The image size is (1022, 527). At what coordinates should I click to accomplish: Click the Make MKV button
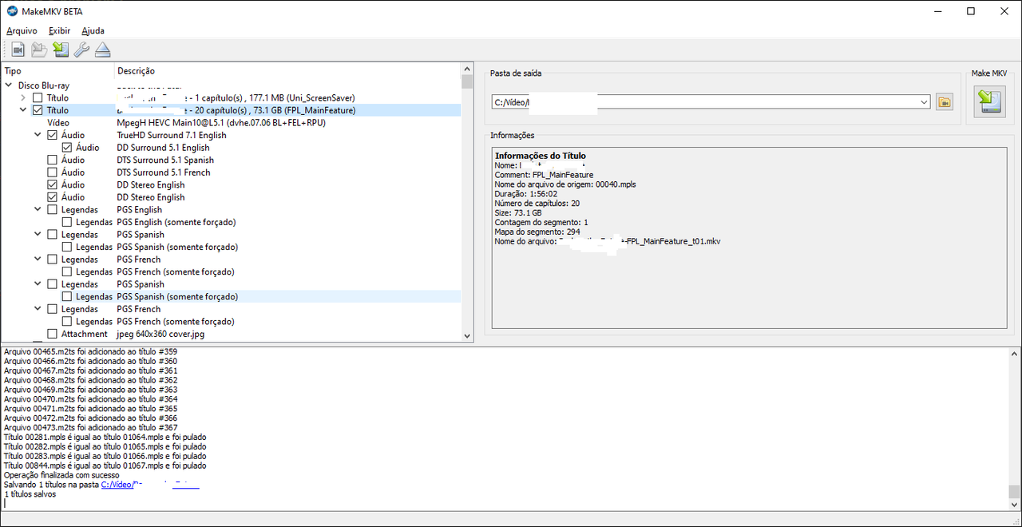point(989,102)
